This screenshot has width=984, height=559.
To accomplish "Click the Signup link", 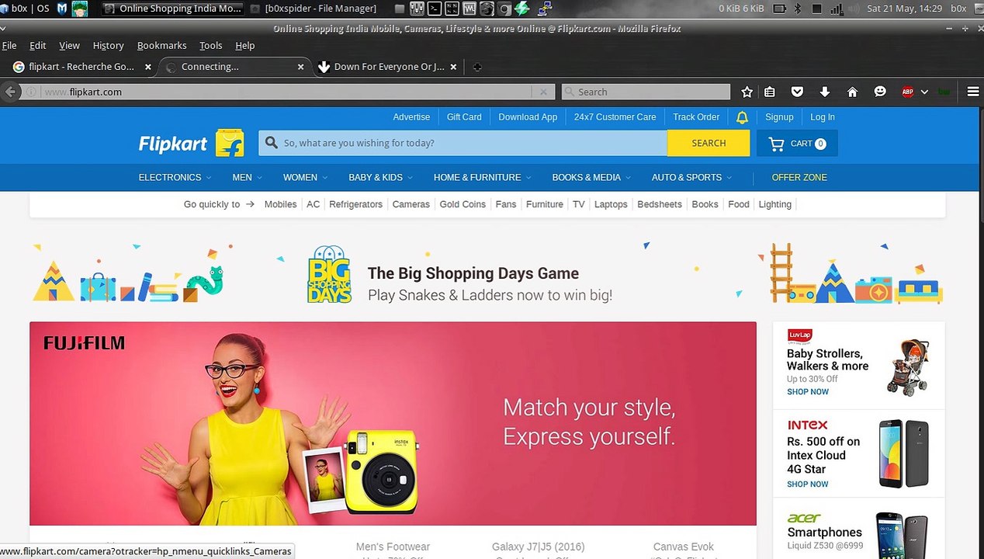I will [x=779, y=117].
